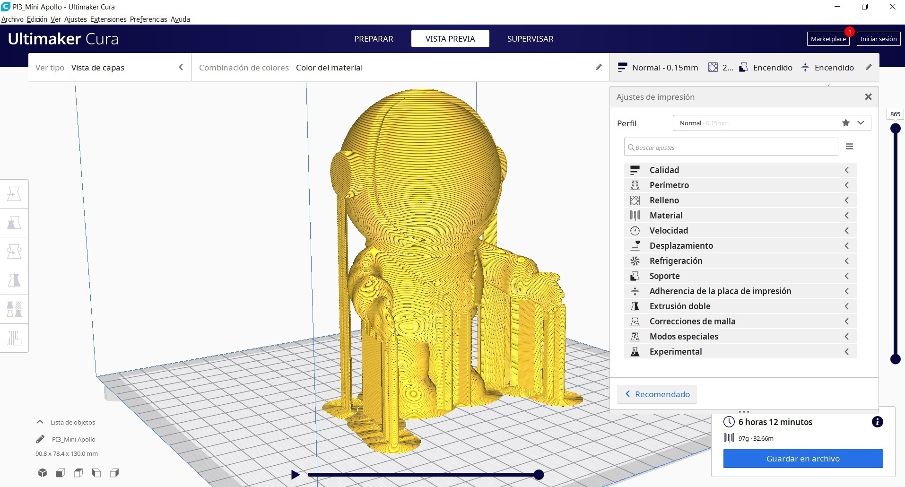Collapse the Lista de objetos panel
The image size is (905, 487).
pyautogui.click(x=40, y=422)
